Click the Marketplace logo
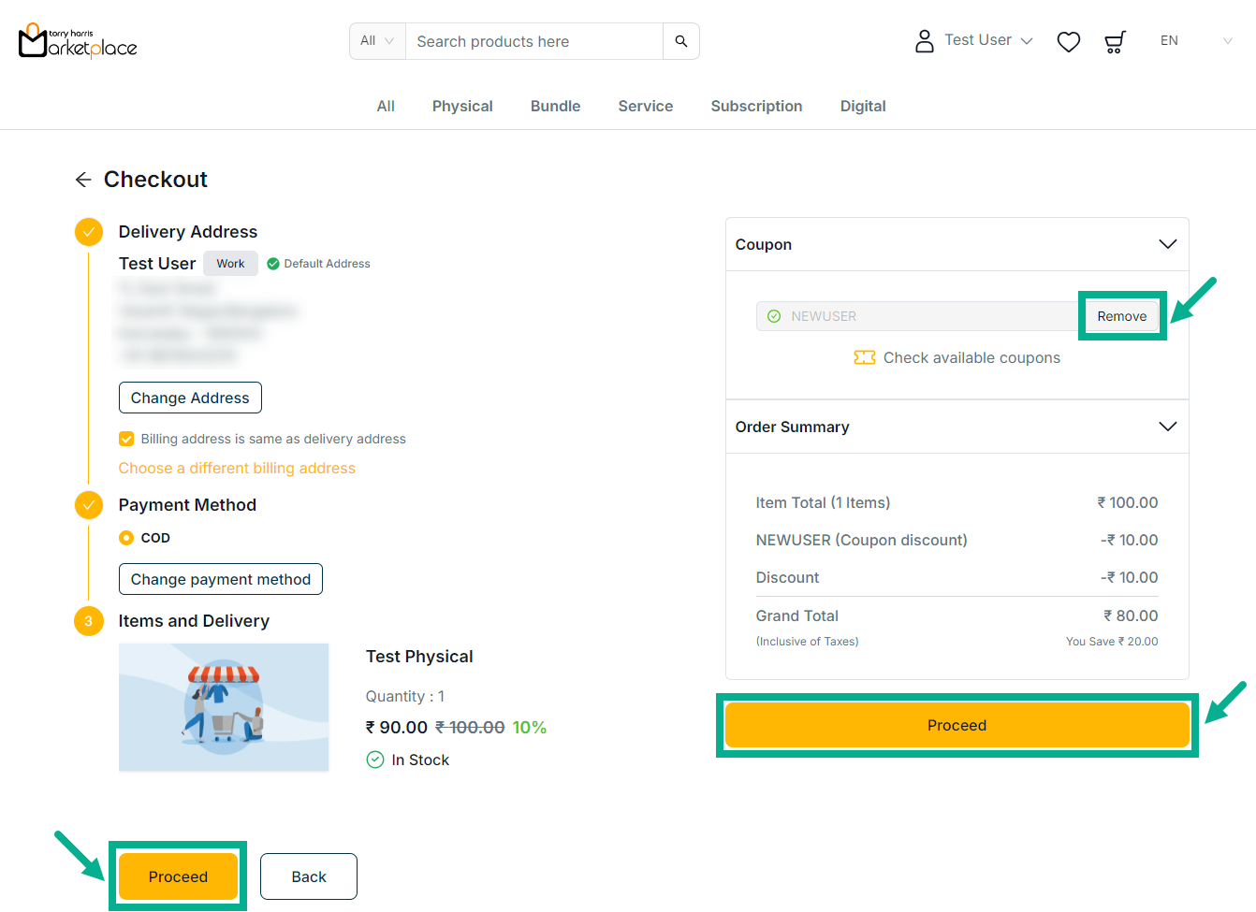This screenshot has width=1256, height=912. tap(78, 41)
